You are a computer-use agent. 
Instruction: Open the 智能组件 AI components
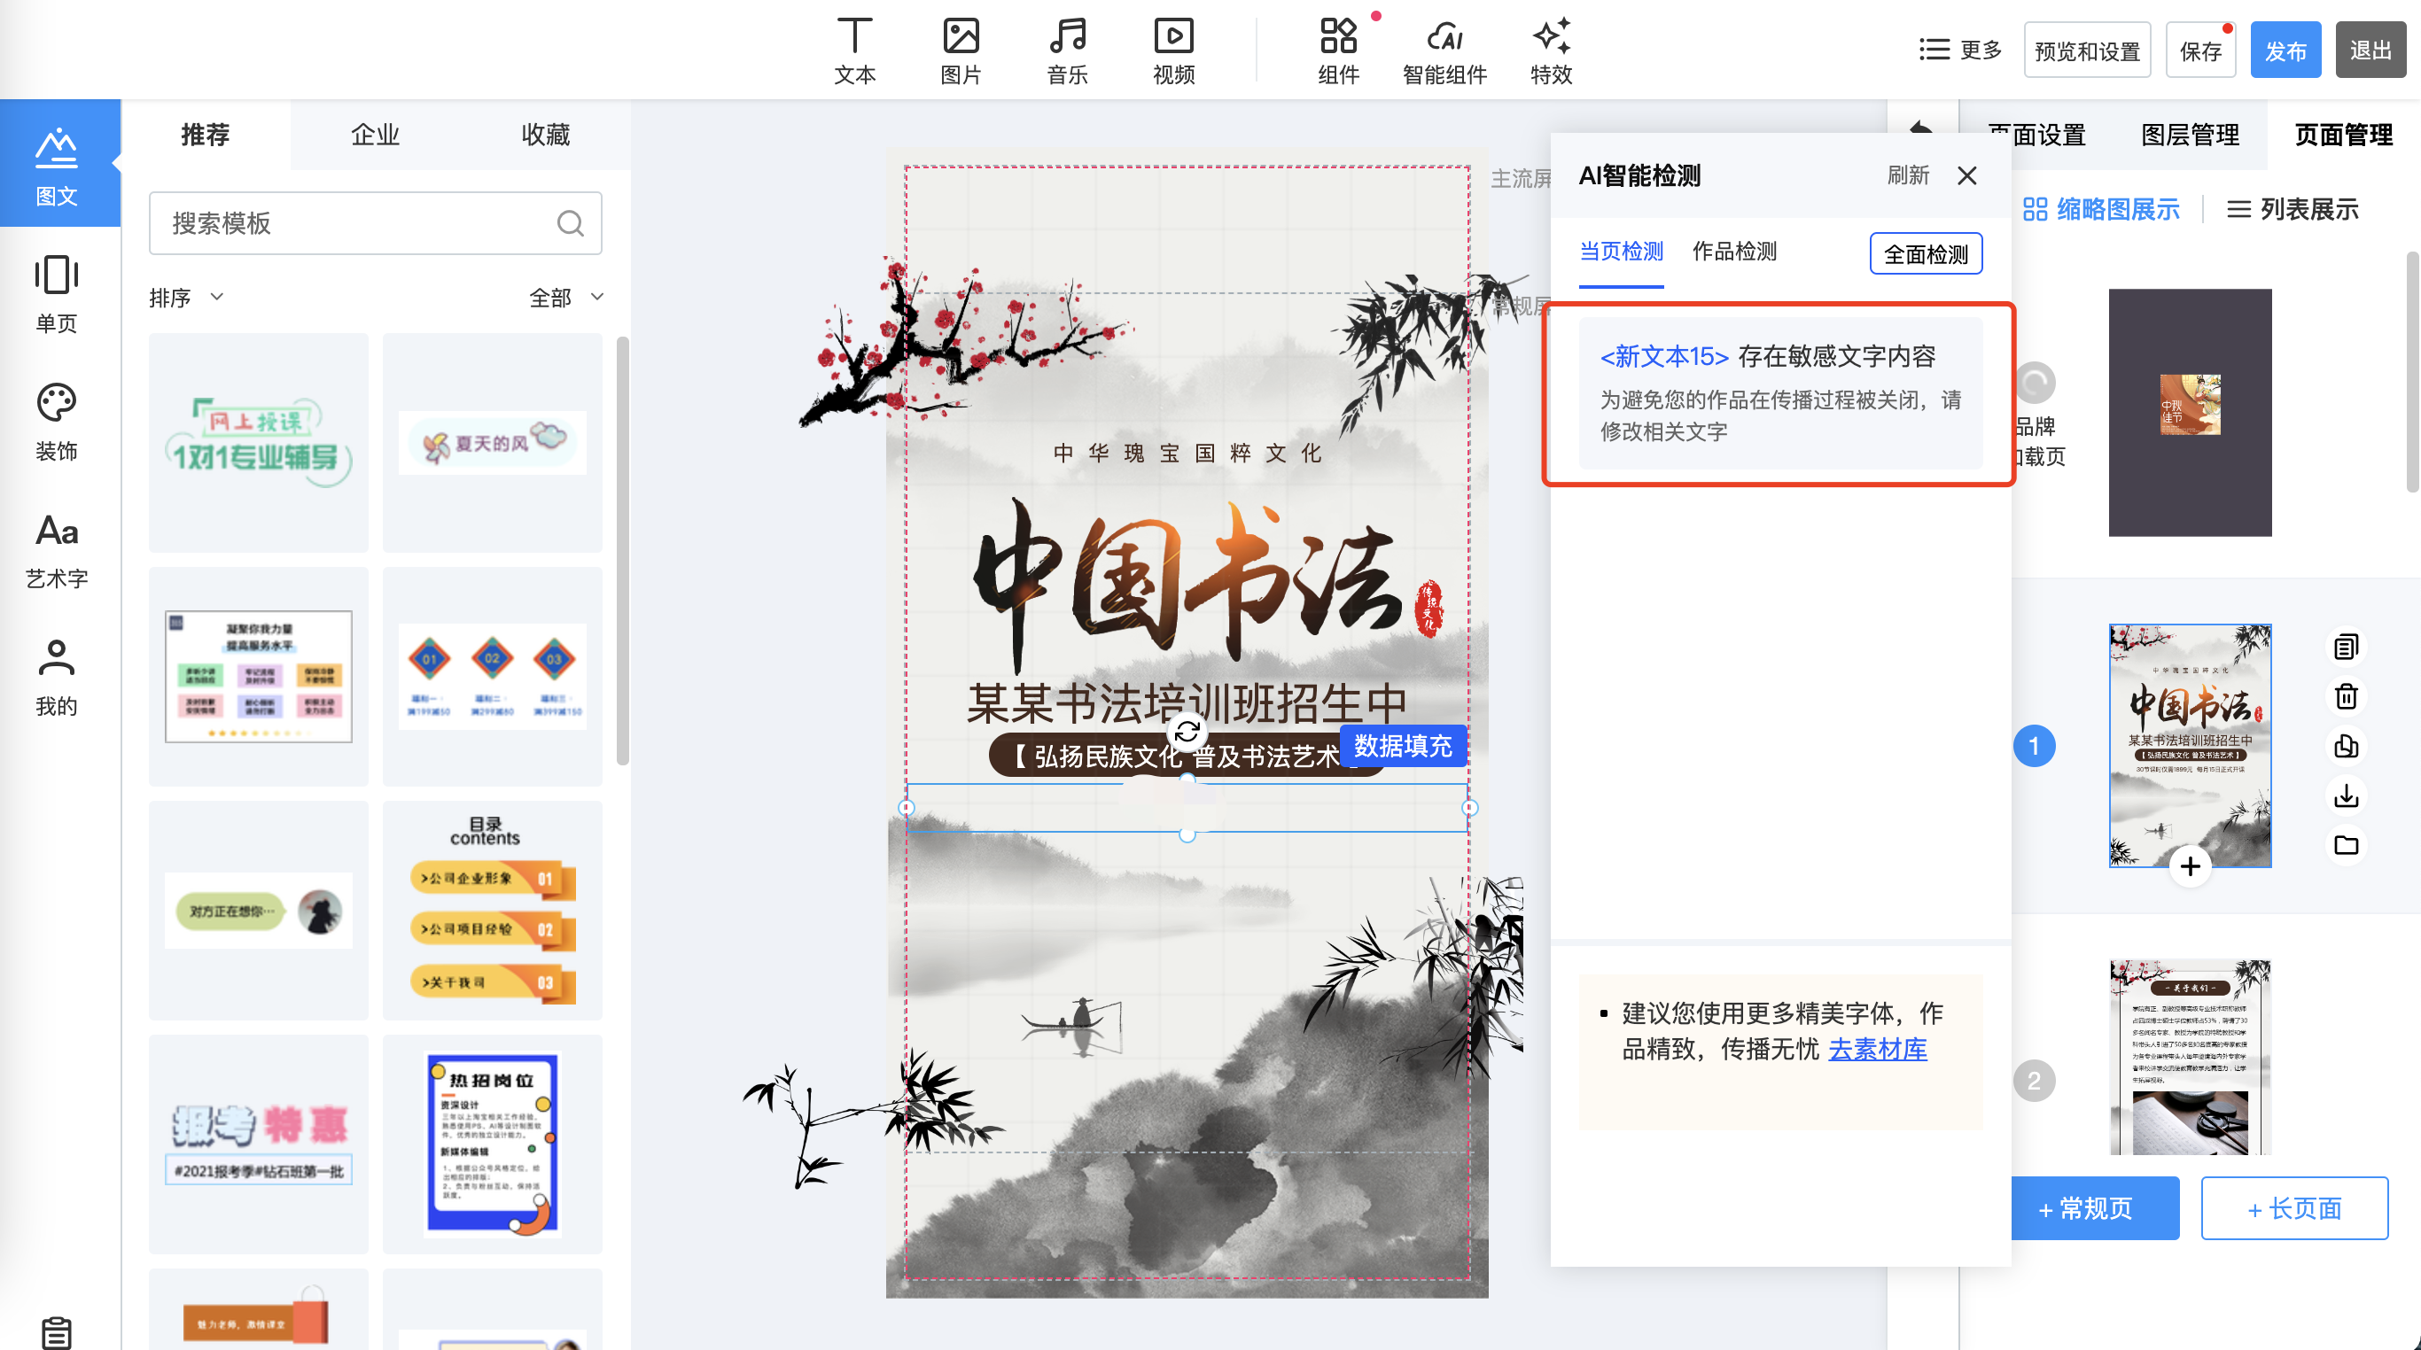point(1444,50)
